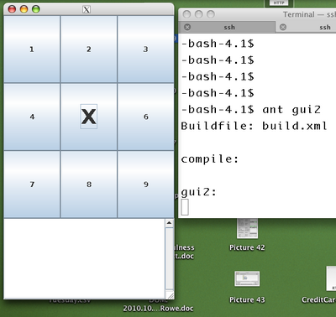The width and height of the screenshot is (336, 317).
Task: Click the Terminal window title text
Action: click(x=309, y=14)
